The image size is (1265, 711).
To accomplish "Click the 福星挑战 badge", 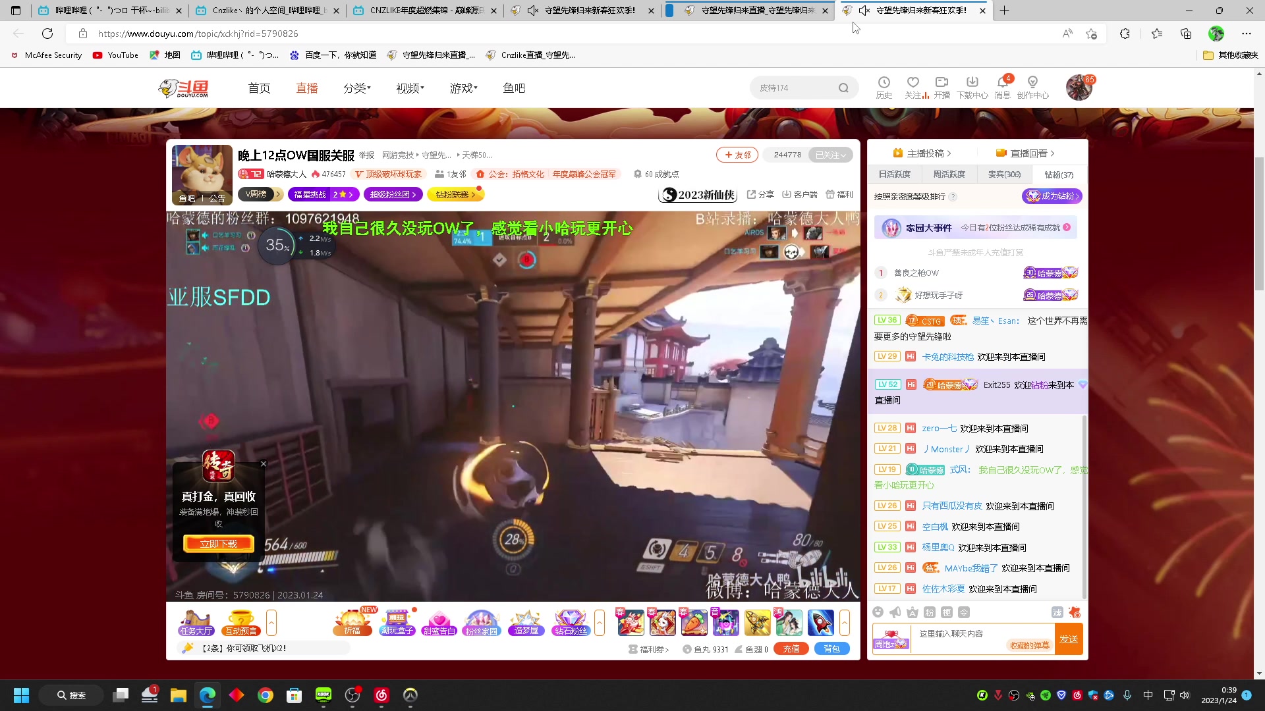I will pos(323,194).
